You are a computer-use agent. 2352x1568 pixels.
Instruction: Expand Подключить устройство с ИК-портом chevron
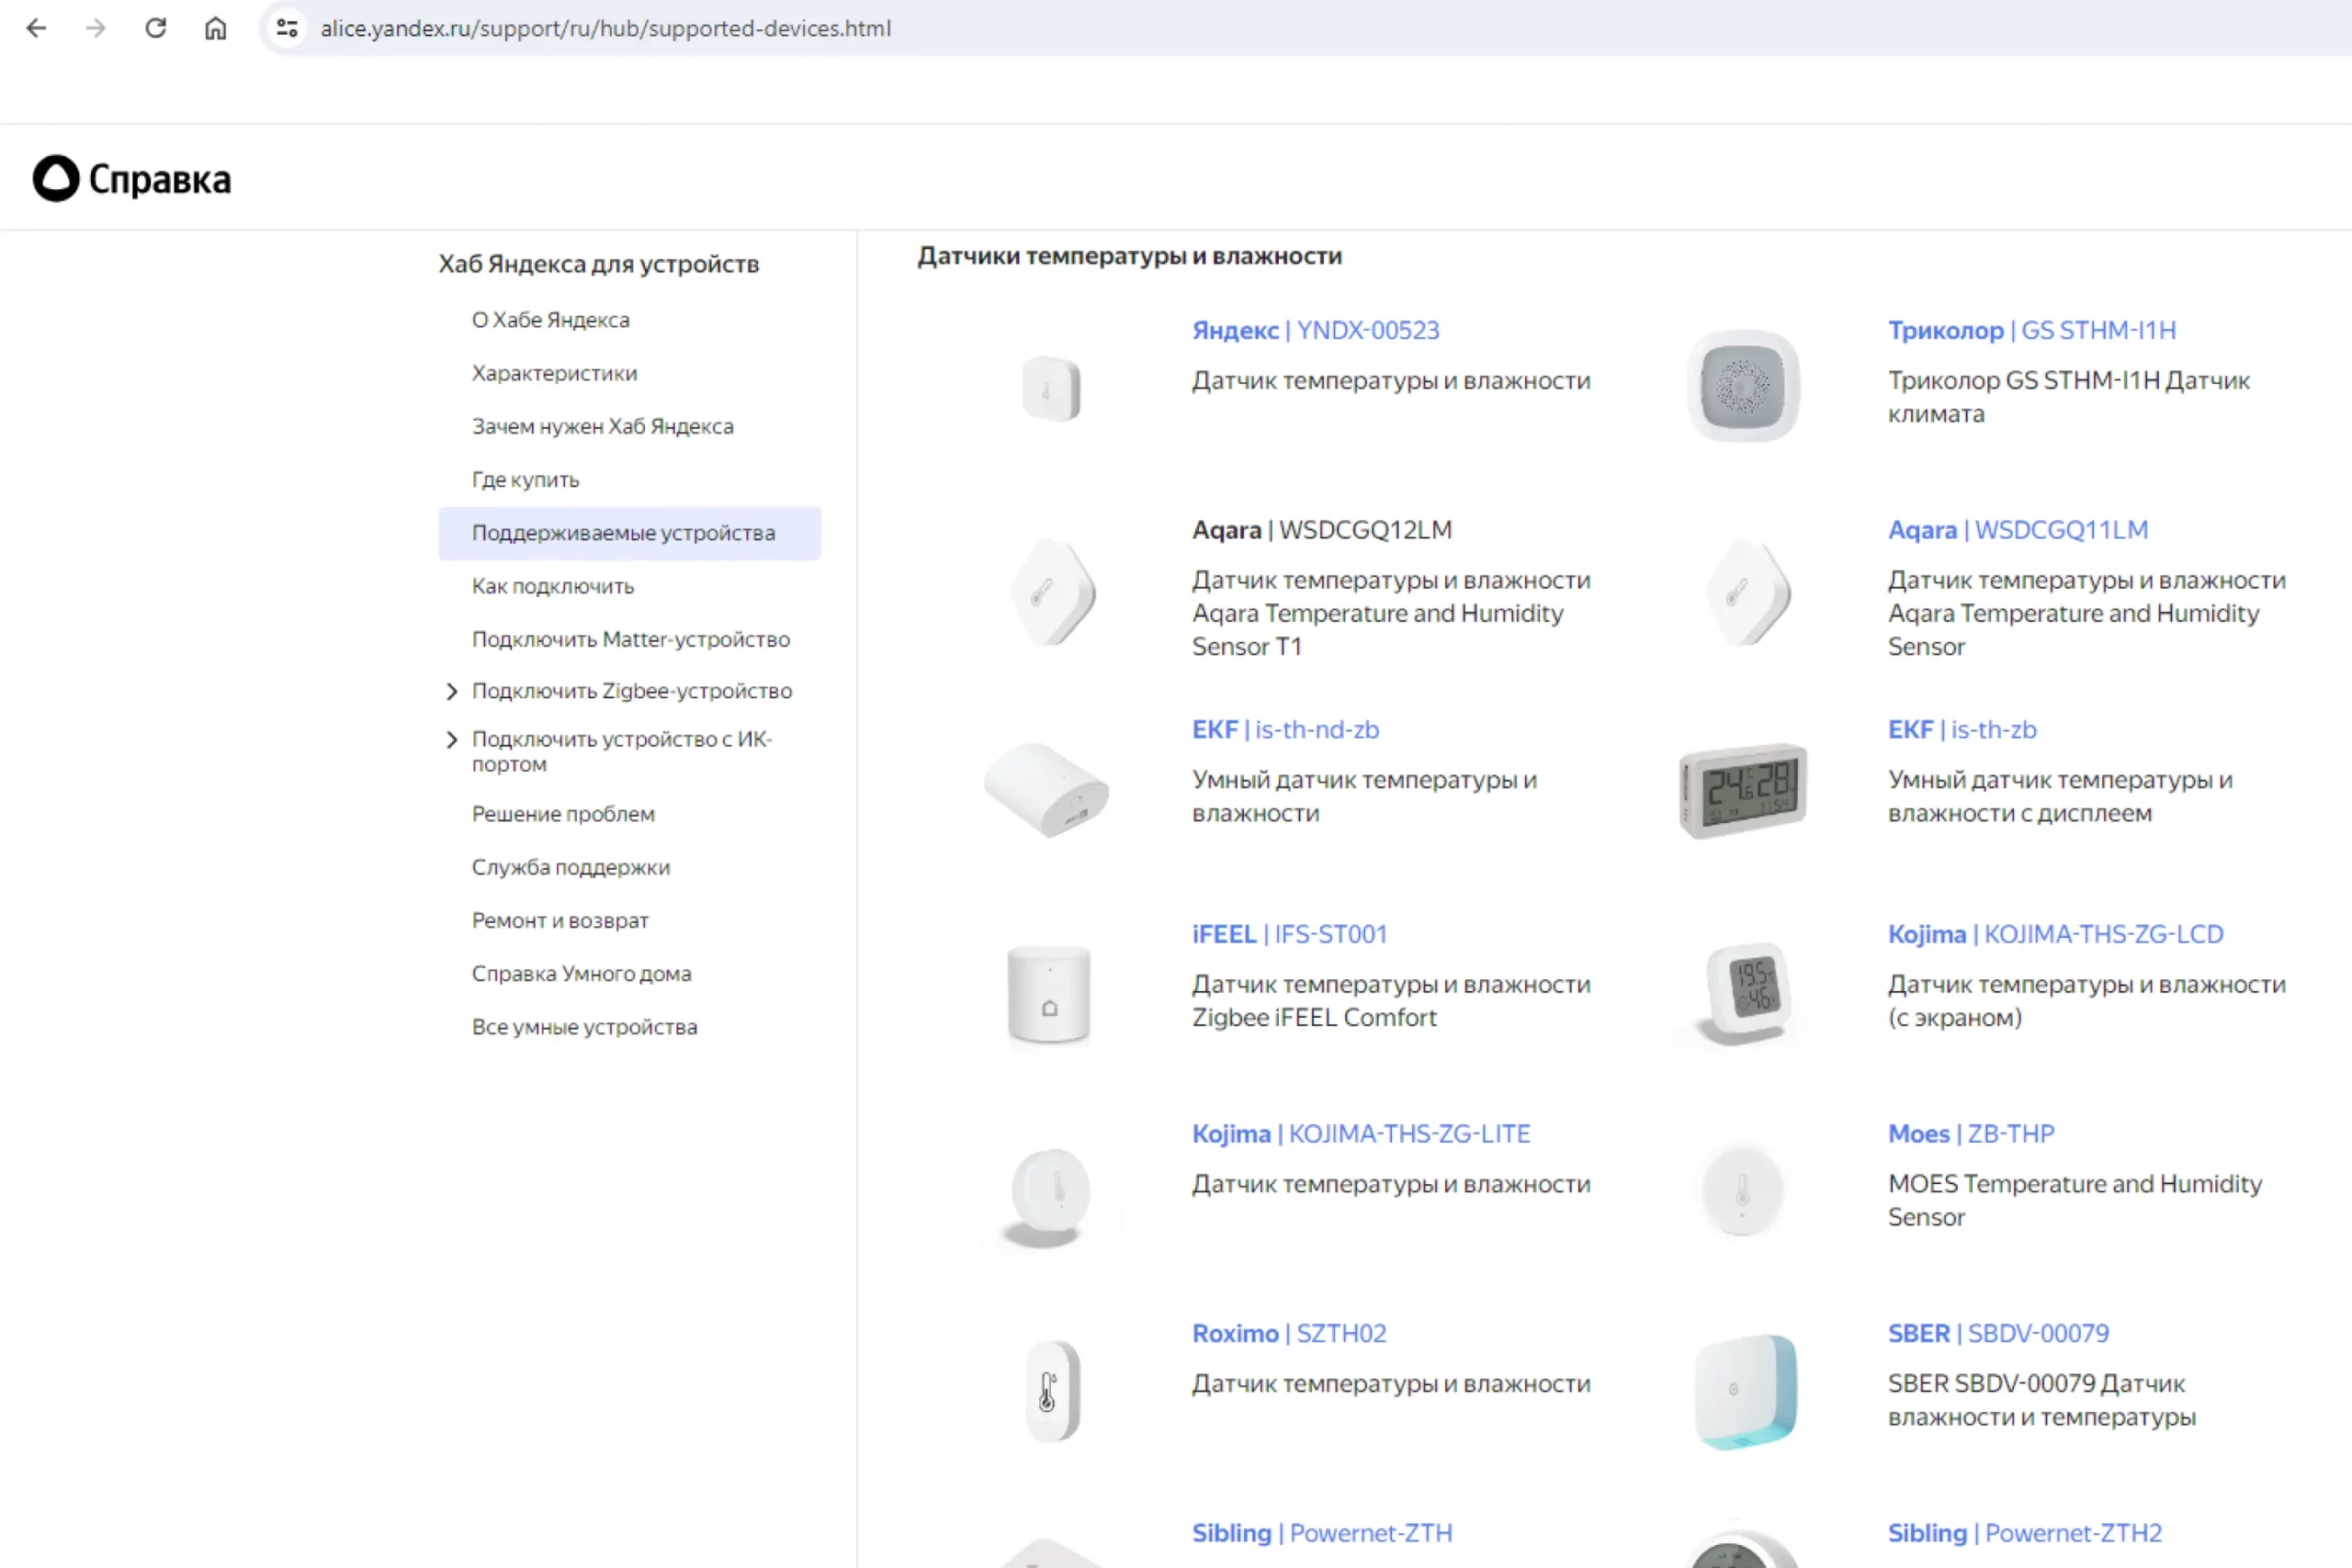452,740
